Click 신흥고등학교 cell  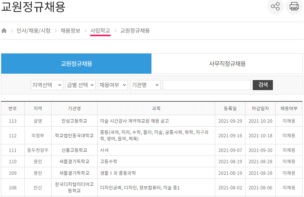pos(74,150)
